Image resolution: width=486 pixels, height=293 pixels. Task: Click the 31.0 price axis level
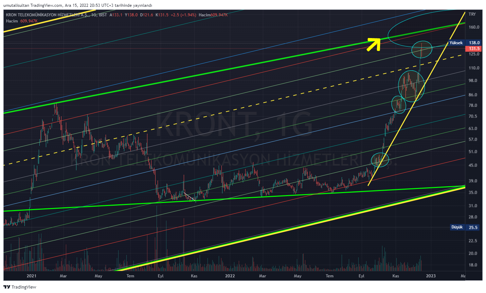point(473,206)
